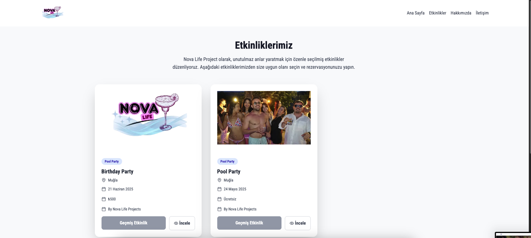
Task: Click the Nova Life logo in header
Action: tap(53, 13)
